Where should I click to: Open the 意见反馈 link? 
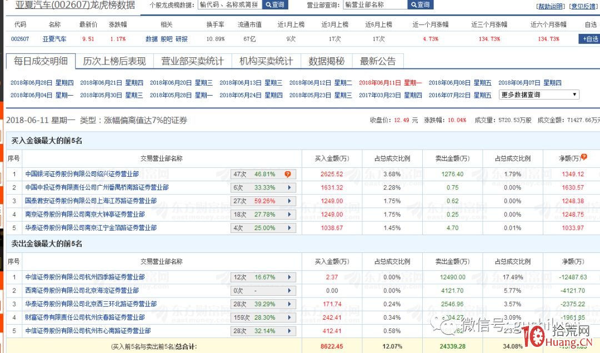click(583, 6)
